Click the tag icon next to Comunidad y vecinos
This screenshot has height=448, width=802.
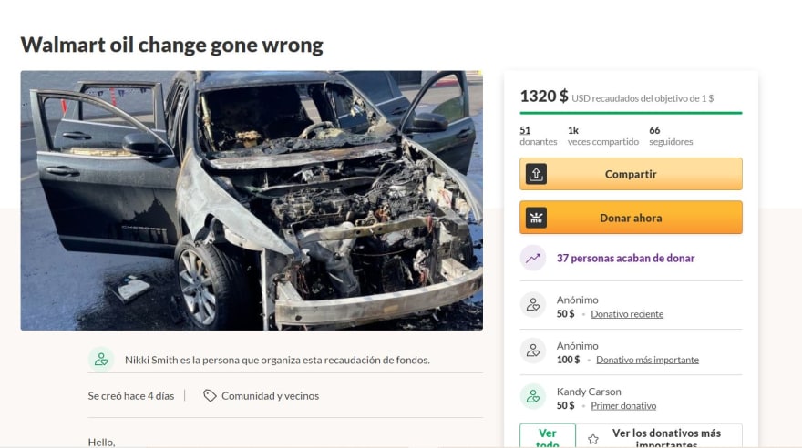210,396
